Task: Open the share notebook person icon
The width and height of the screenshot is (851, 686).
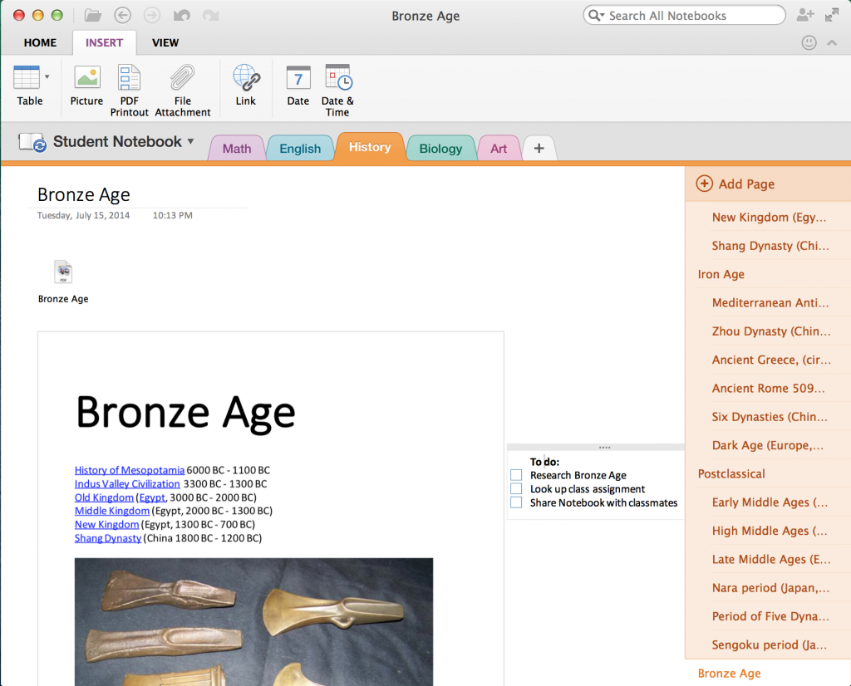Action: coord(804,15)
